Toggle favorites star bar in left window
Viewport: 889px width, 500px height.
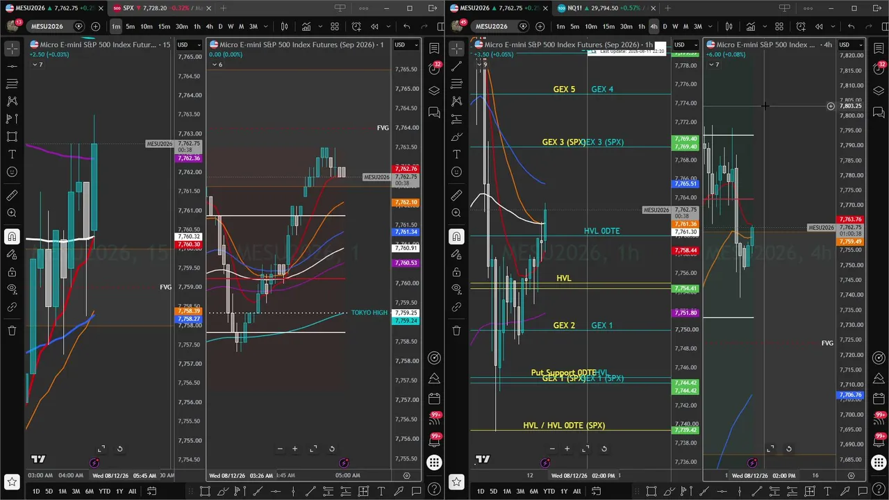point(12,481)
